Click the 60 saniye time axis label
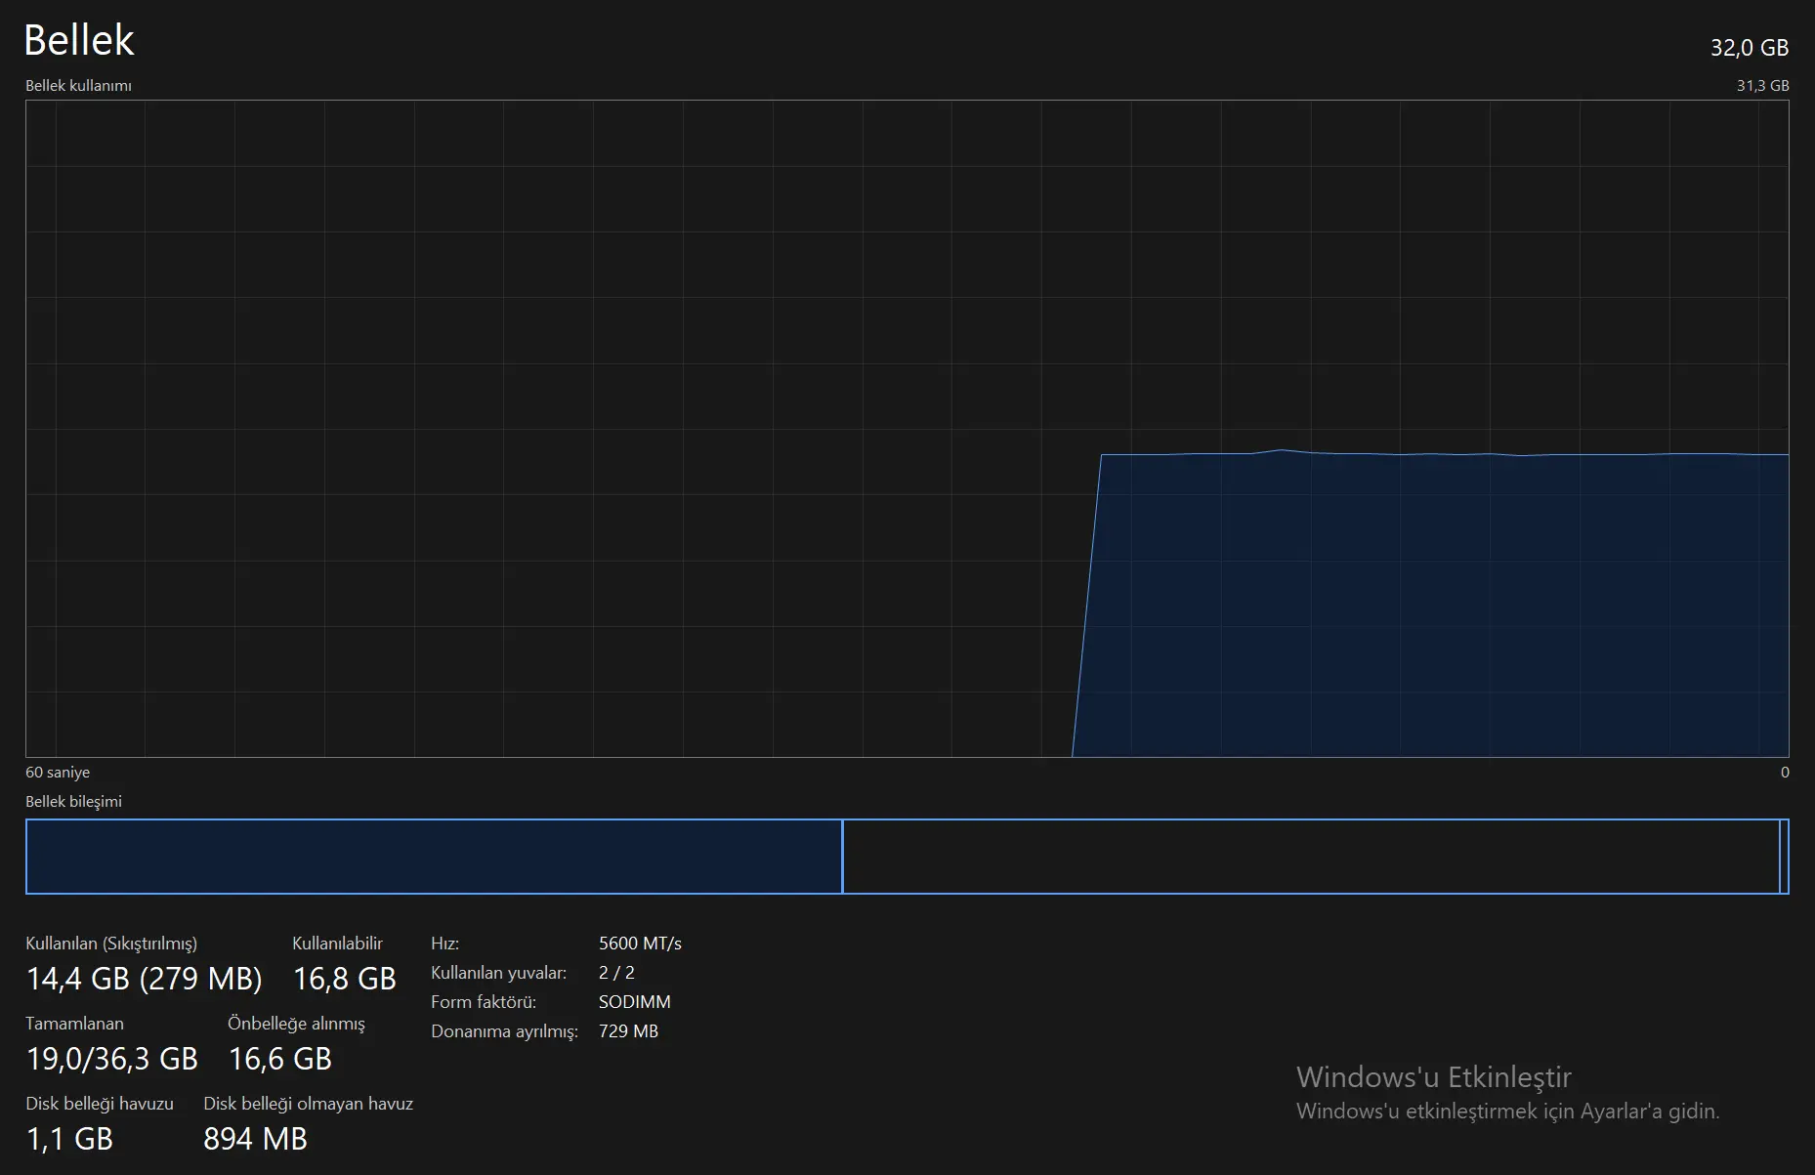 click(x=58, y=773)
